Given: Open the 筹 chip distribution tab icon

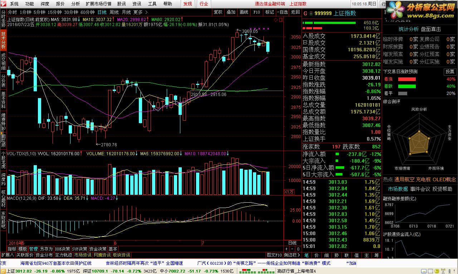Looking at the screenshot, I should [x=376, y=255].
